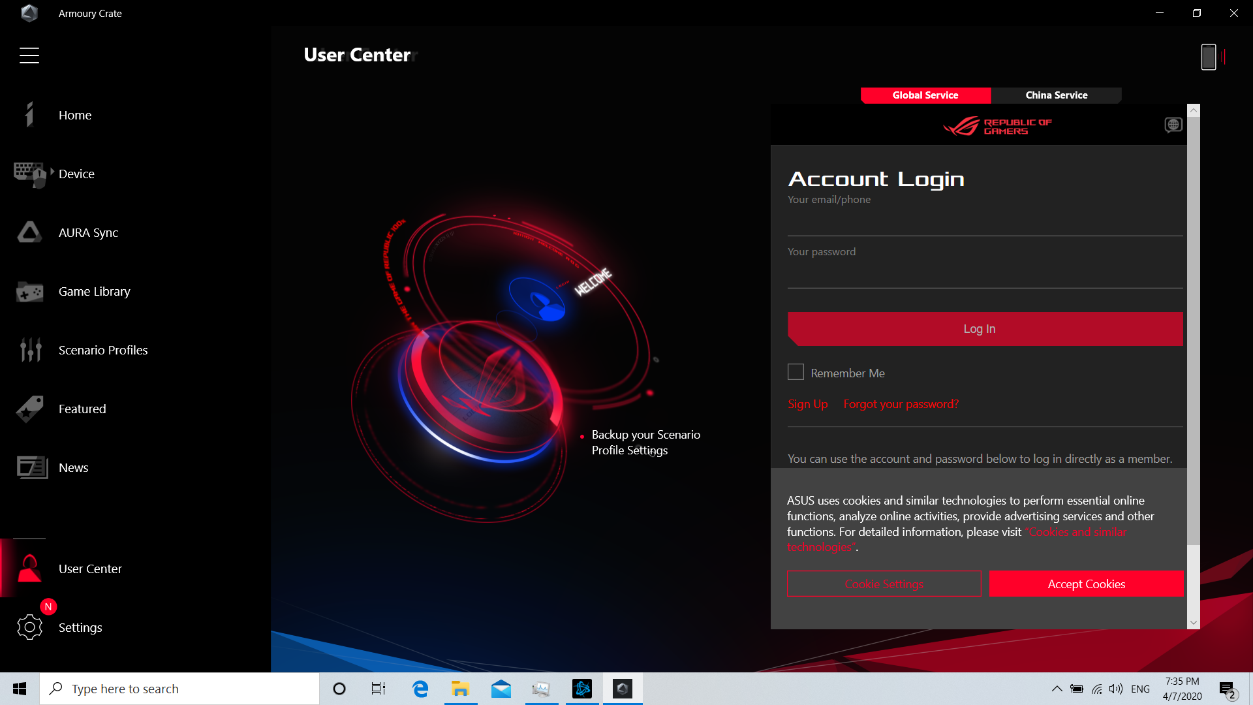Image resolution: width=1253 pixels, height=705 pixels.
Task: Click the volume speaker tray icon
Action: click(1116, 689)
